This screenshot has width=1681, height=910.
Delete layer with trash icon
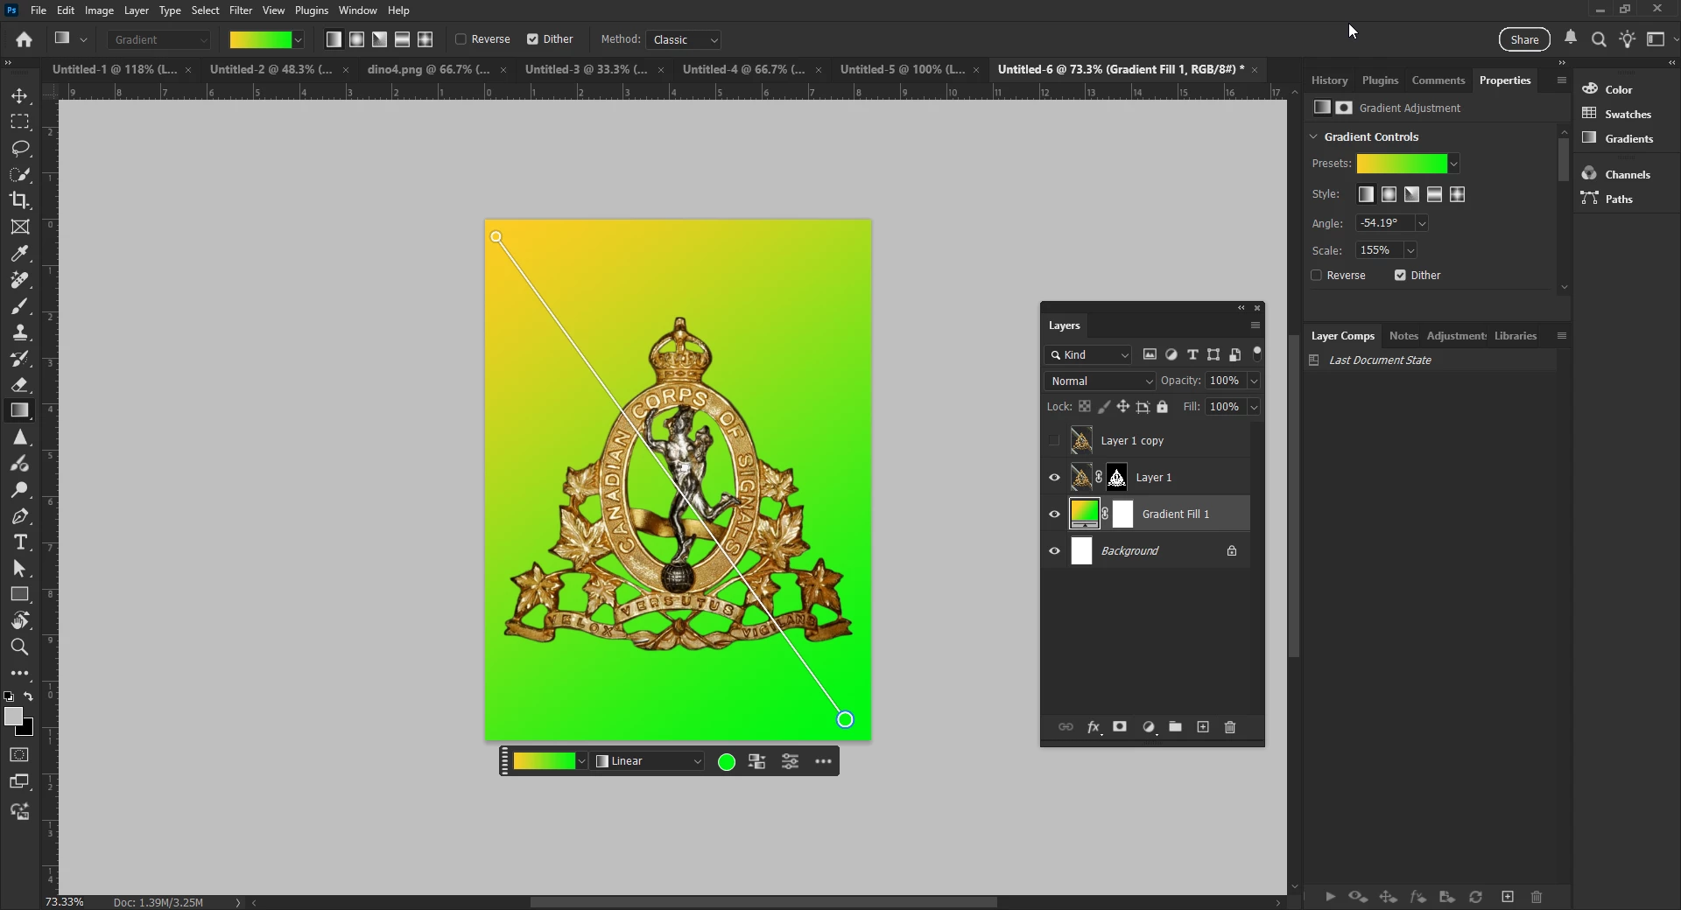[1230, 727]
